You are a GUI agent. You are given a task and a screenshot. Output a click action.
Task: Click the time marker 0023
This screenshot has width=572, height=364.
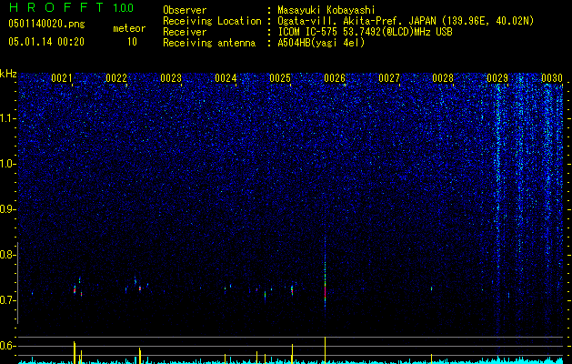click(171, 77)
